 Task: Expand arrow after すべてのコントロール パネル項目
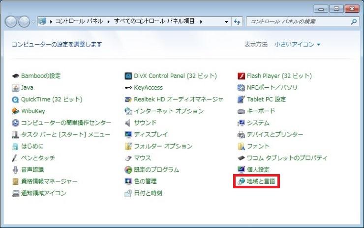coord(201,22)
